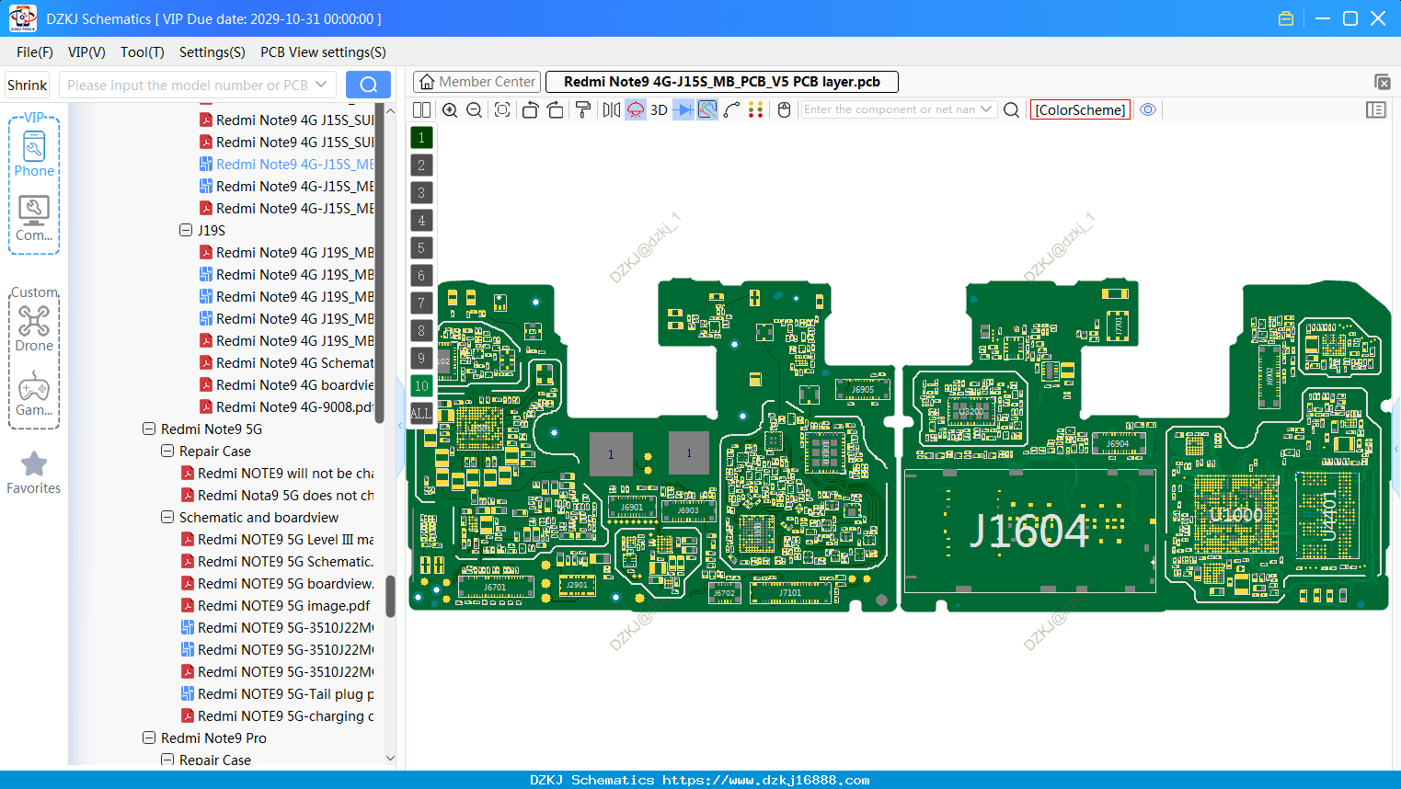Collapse the Schematic and boardview folder
1401x789 pixels.
click(x=167, y=517)
